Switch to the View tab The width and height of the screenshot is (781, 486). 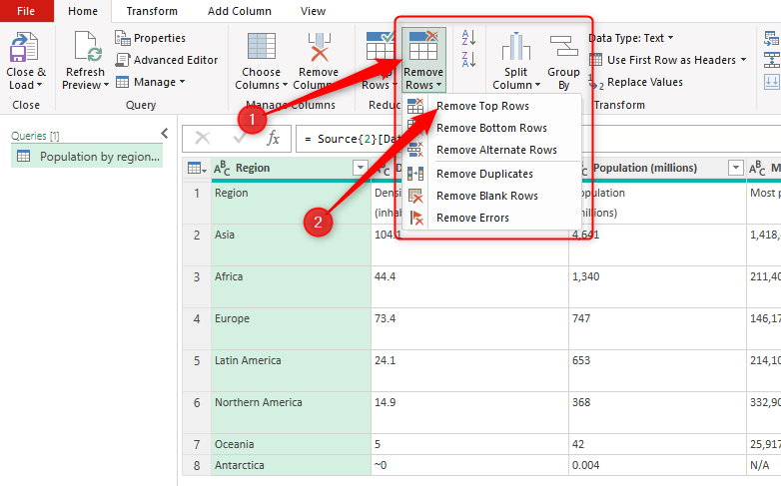point(313,11)
